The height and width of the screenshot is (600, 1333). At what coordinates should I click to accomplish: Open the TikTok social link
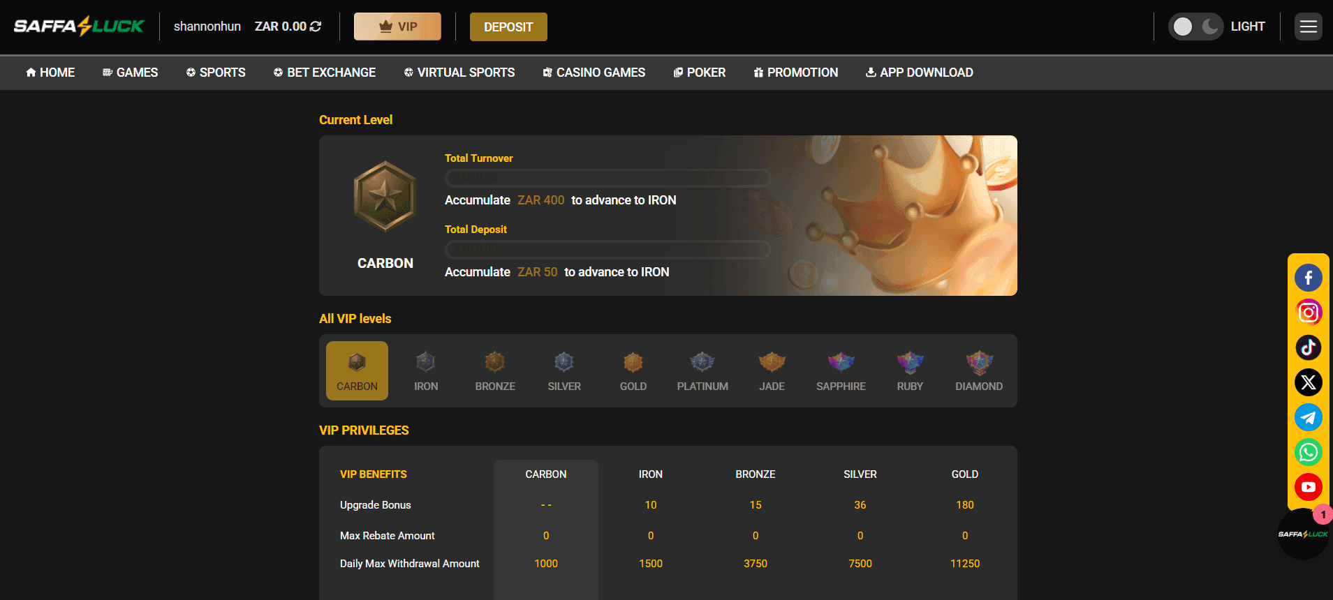[x=1308, y=347]
